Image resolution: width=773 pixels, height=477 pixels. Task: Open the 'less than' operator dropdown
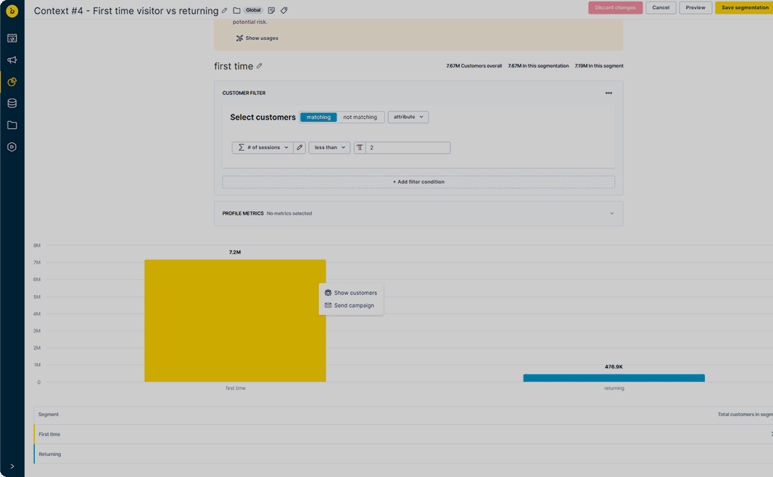(x=329, y=148)
